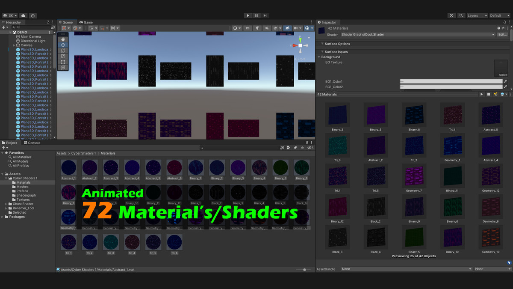Open the Console tab
Viewport: 513px width, 289px height.
32,143
